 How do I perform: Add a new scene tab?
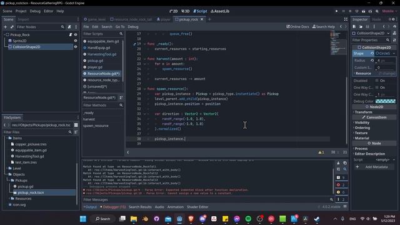pyautogui.click(x=210, y=19)
